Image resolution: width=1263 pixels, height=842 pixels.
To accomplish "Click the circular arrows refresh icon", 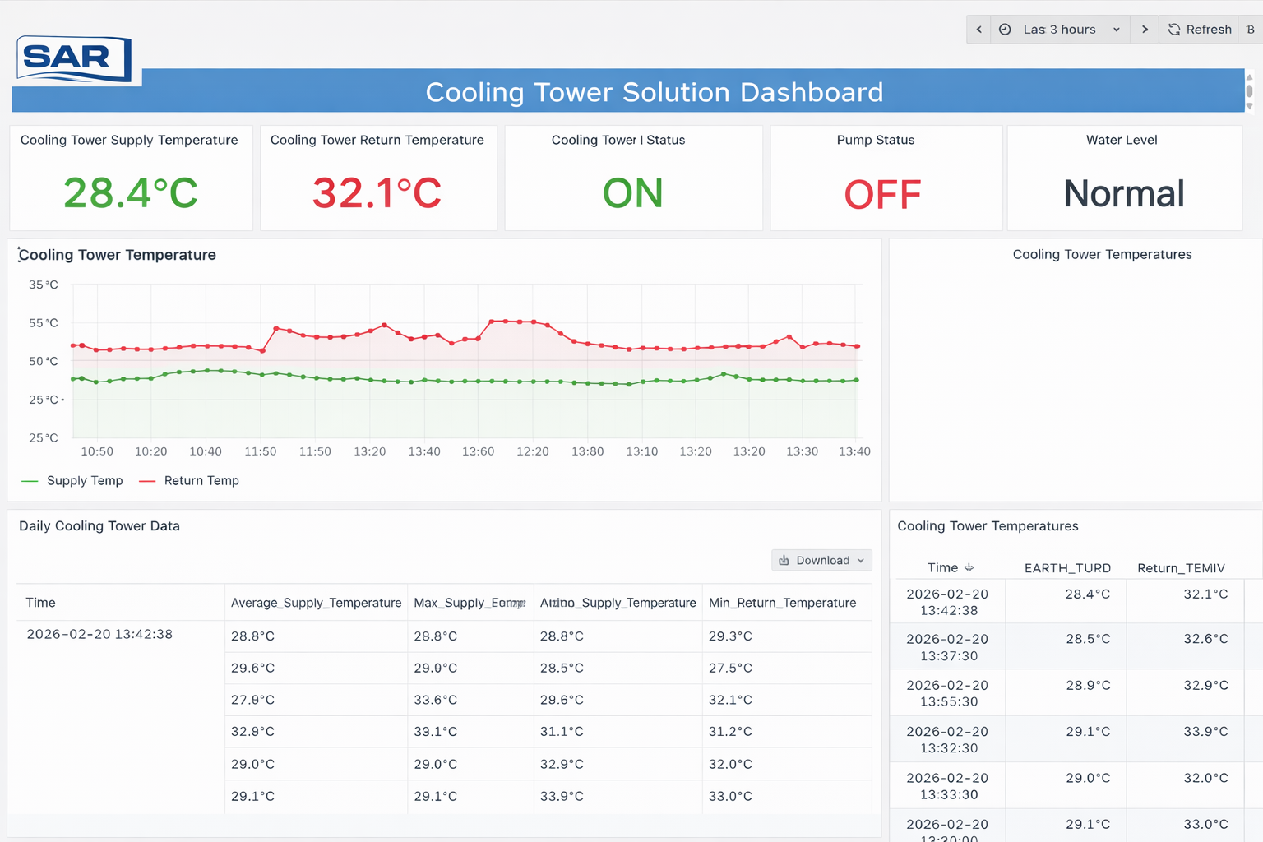I will coord(1174,30).
